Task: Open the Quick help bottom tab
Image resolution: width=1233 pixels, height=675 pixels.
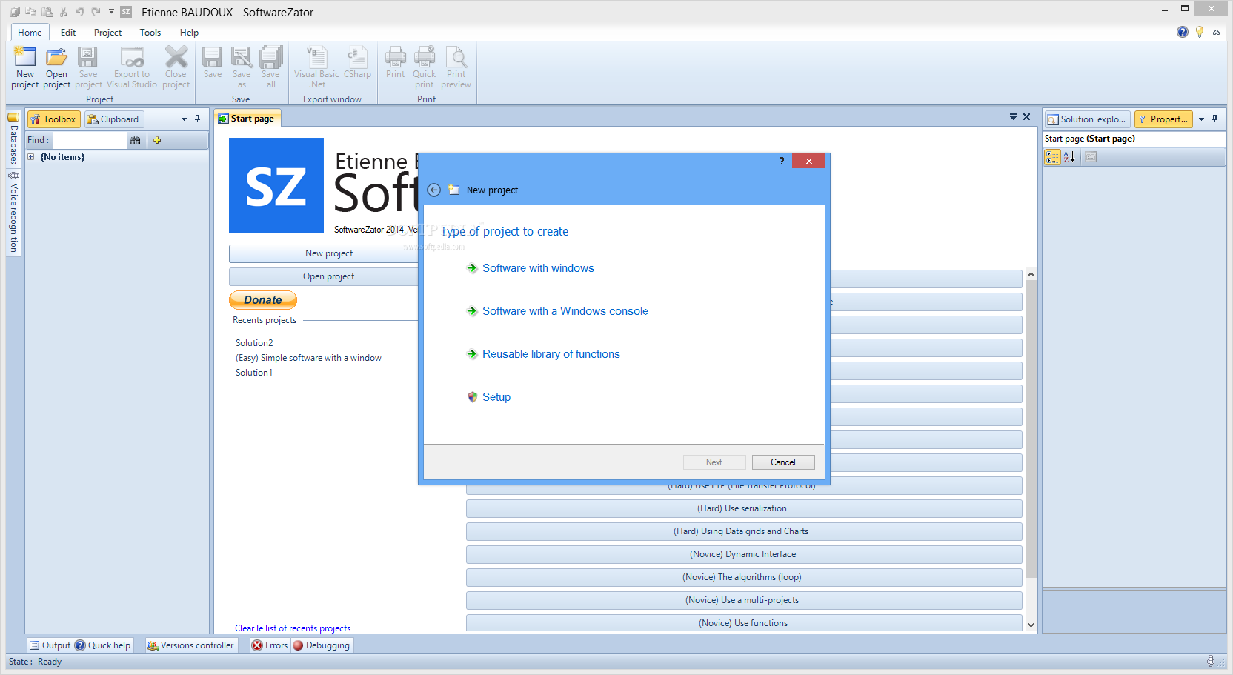Action: tap(103, 645)
